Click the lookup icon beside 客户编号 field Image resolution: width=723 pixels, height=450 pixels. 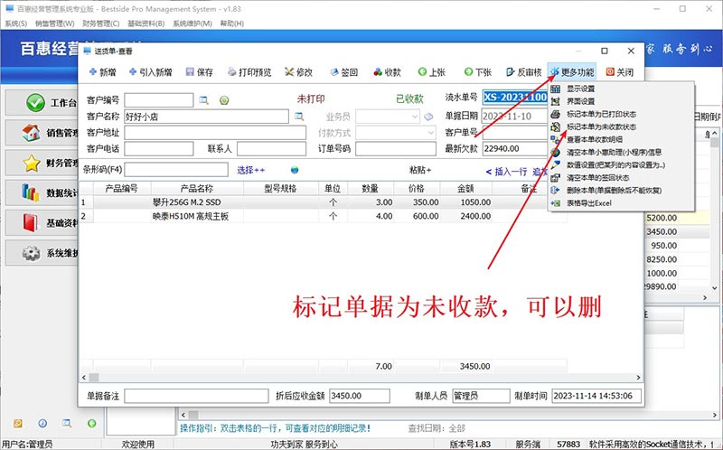click(204, 100)
